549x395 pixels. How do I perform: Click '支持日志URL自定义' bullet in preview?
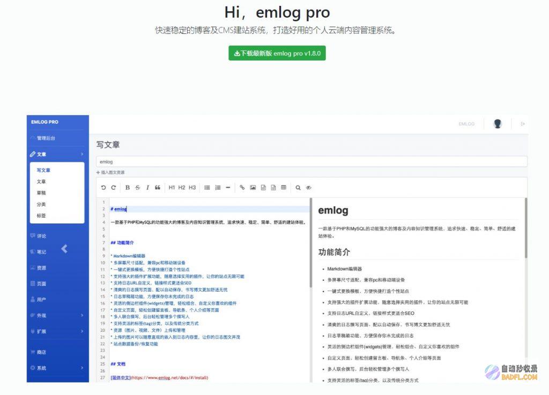click(x=370, y=313)
